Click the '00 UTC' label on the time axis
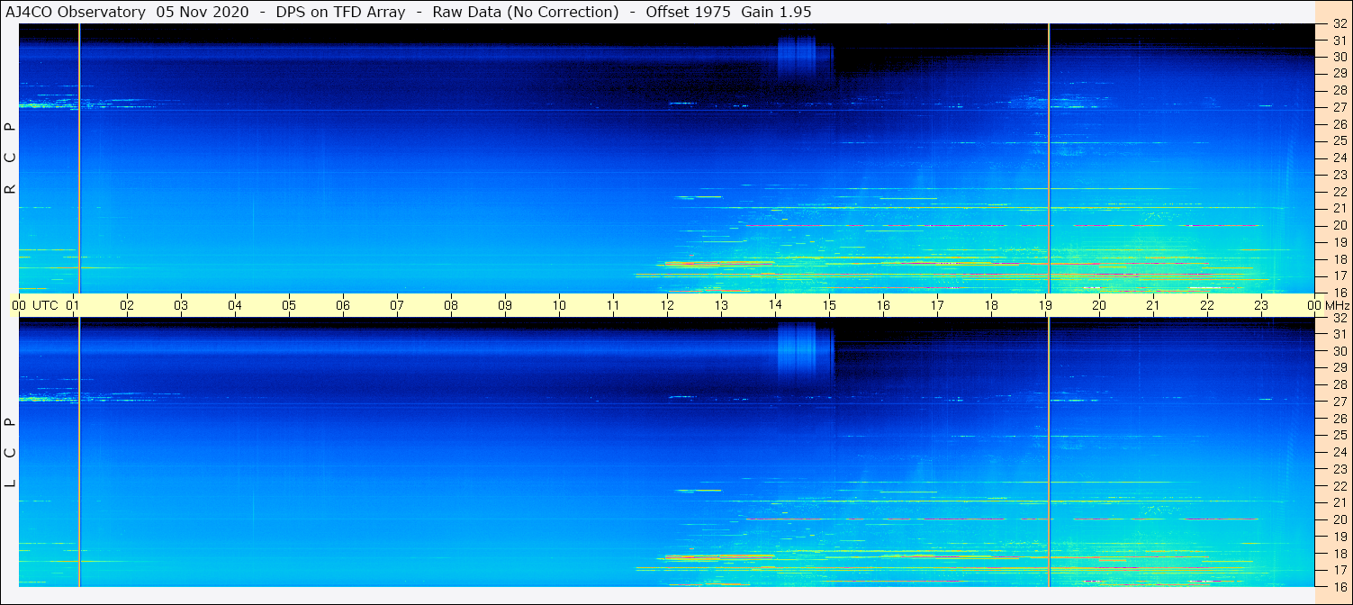 tap(35, 305)
